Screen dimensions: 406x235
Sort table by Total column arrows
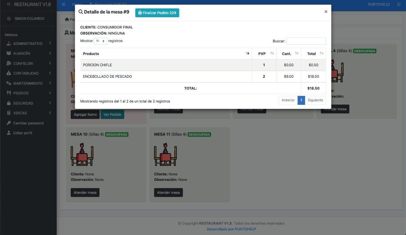321,53
